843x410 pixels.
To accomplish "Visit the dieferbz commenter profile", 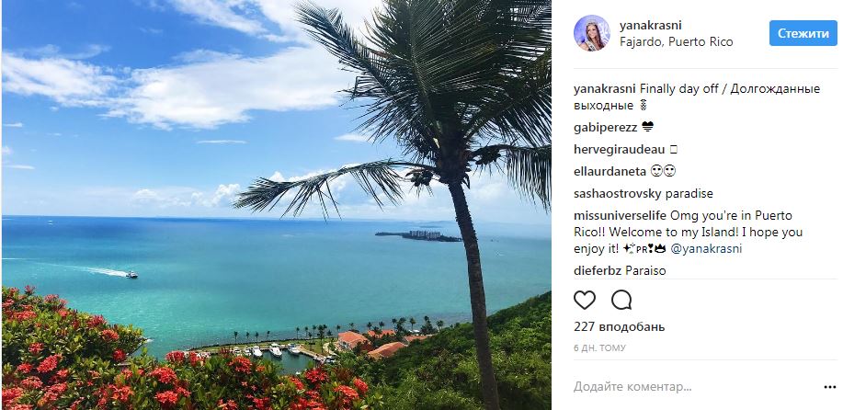I will pyautogui.click(x=598, y=271).
